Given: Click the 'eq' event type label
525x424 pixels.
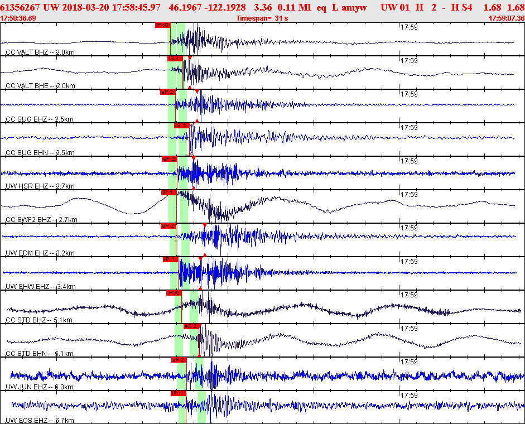Looking at the screenshot, I should point(321,8).
